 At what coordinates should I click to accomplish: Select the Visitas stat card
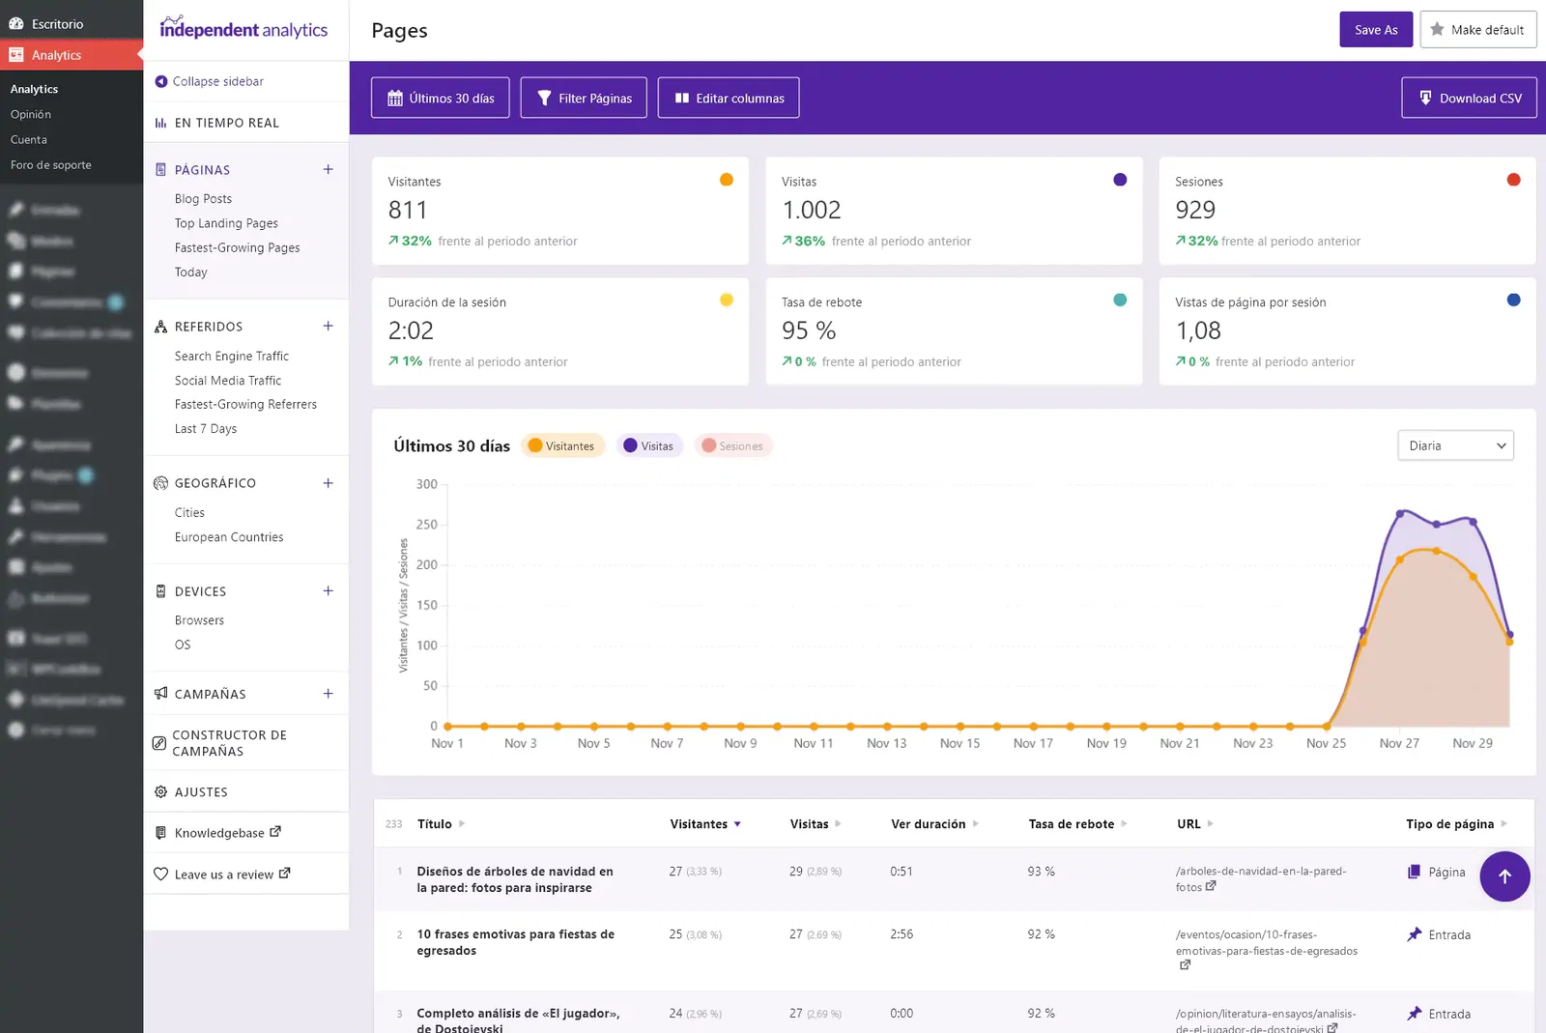(954, 211)
